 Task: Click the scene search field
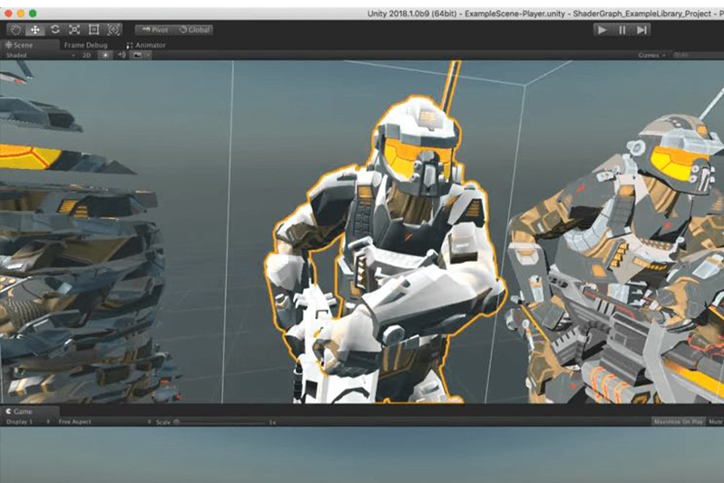coord(697,55)
